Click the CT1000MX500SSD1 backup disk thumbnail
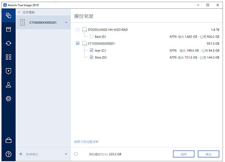The height and width of the screenshot is (162, 225). click(x=22, y=23)
